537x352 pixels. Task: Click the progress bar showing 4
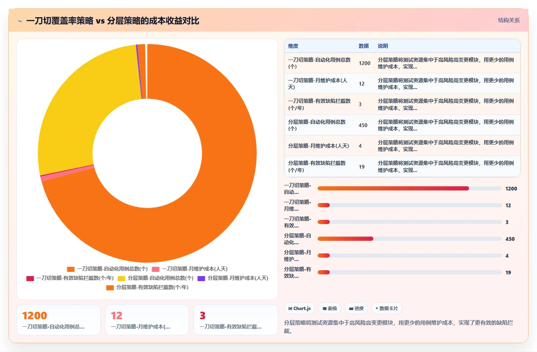[409, 256]
